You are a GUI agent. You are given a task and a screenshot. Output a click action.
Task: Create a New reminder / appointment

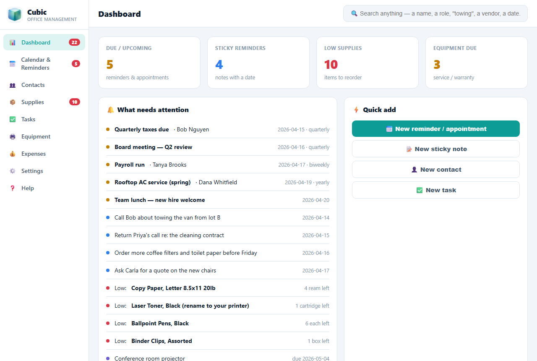pos(436,129)
